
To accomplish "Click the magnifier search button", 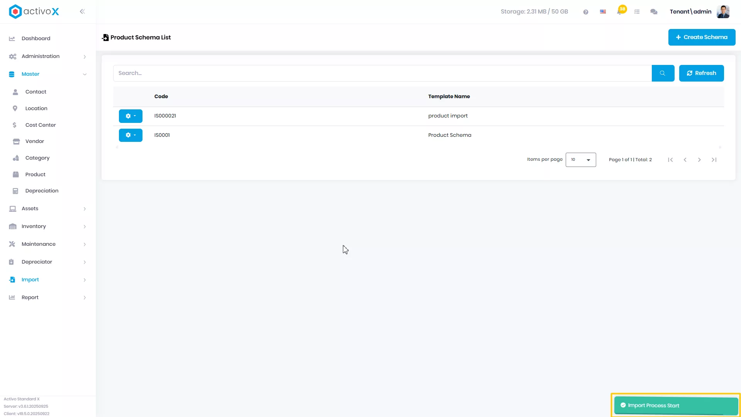I will pyautogui.click(x=663, y=73).
